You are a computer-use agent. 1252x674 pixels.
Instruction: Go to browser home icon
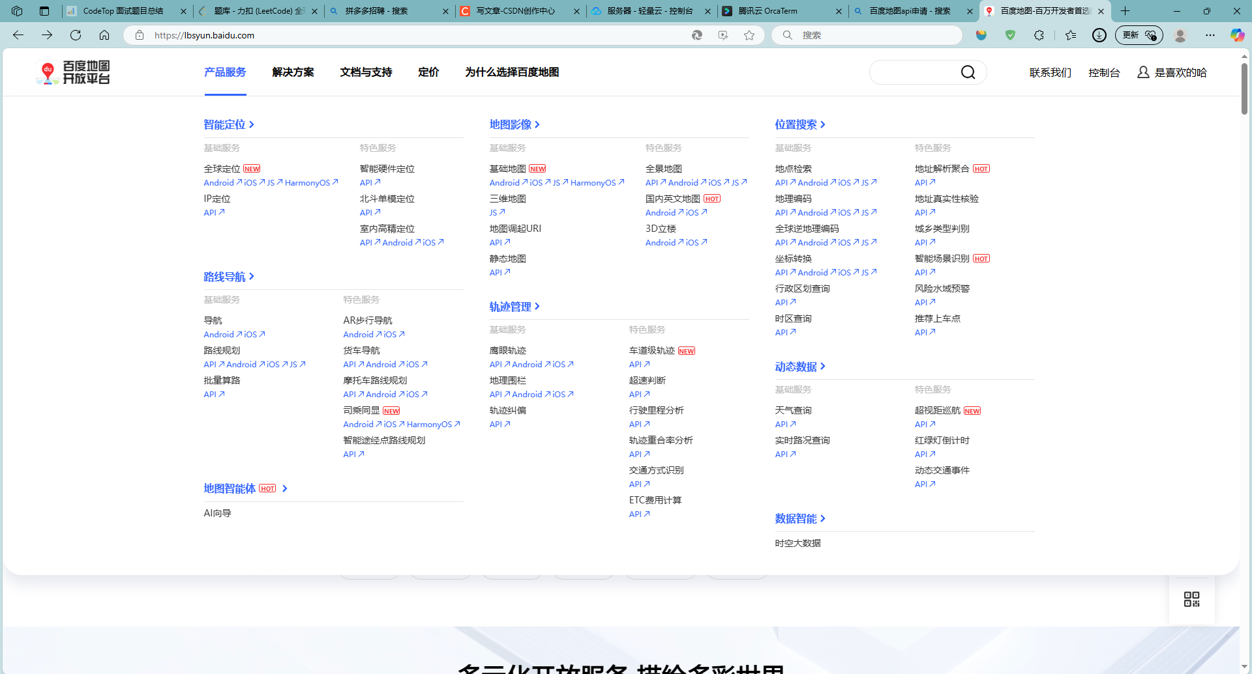104,35
